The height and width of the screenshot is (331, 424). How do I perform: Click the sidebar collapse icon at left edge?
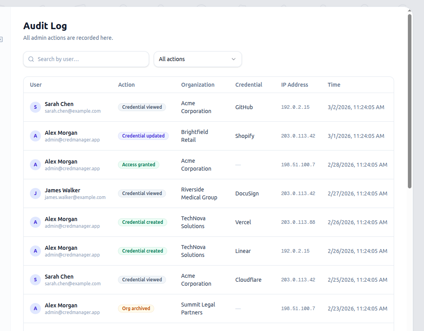point(1,39)
